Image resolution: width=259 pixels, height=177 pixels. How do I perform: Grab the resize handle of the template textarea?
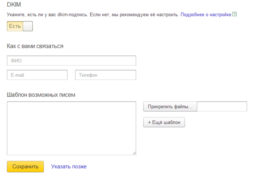[134, 153]
